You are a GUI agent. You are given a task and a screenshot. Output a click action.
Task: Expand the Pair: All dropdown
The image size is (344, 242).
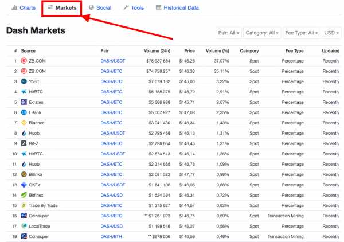[229, 33]
